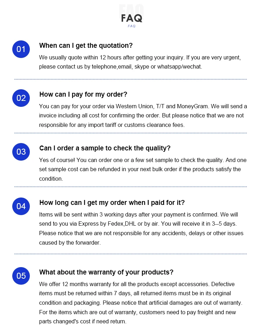
Task: Click the sample refund answer paragraph
Action: (x=143, y=169)
